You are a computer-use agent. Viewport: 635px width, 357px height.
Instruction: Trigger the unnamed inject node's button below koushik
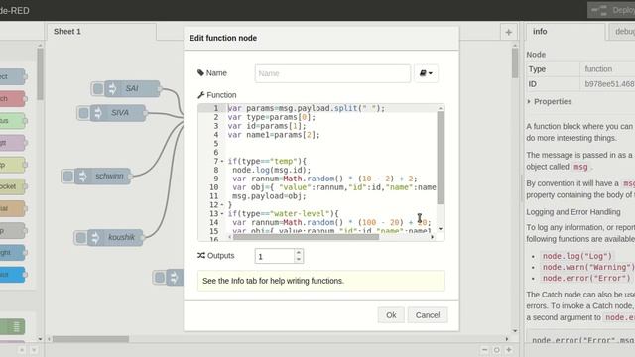160,278
